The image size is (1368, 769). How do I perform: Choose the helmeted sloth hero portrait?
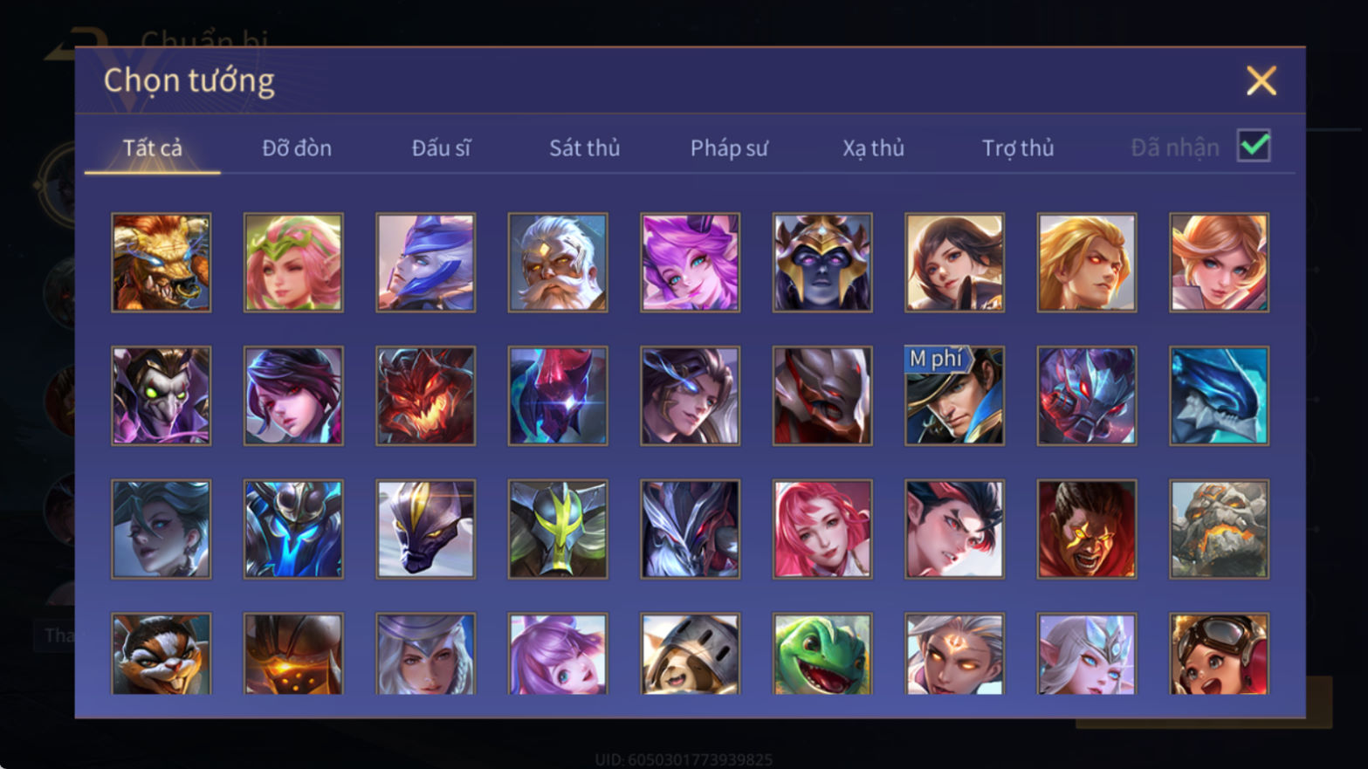pos(690,654)
